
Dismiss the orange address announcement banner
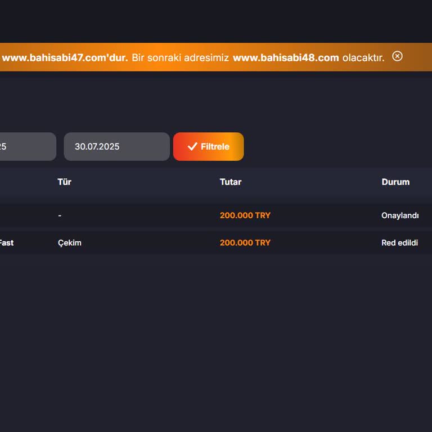point(397,56)
